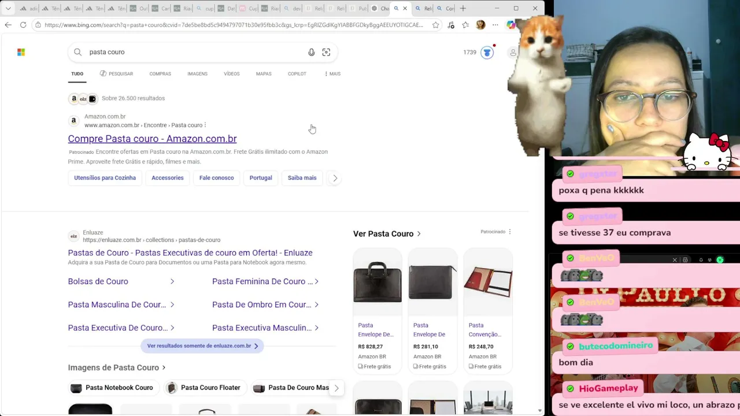
Task: Click scrollbar down arrow on results page
Action: [540, 411]
